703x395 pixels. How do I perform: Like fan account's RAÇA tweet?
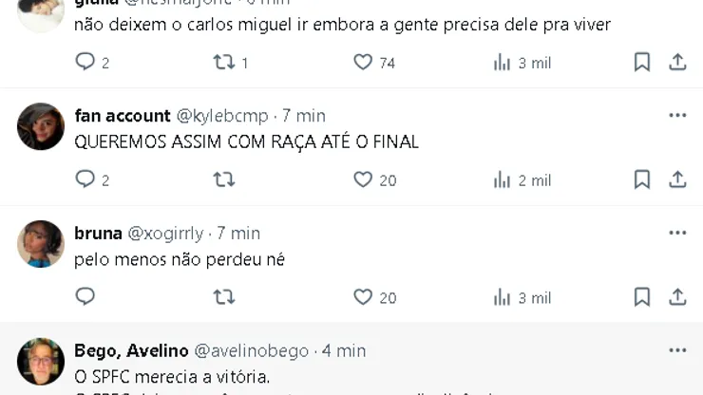coord(363,179)
